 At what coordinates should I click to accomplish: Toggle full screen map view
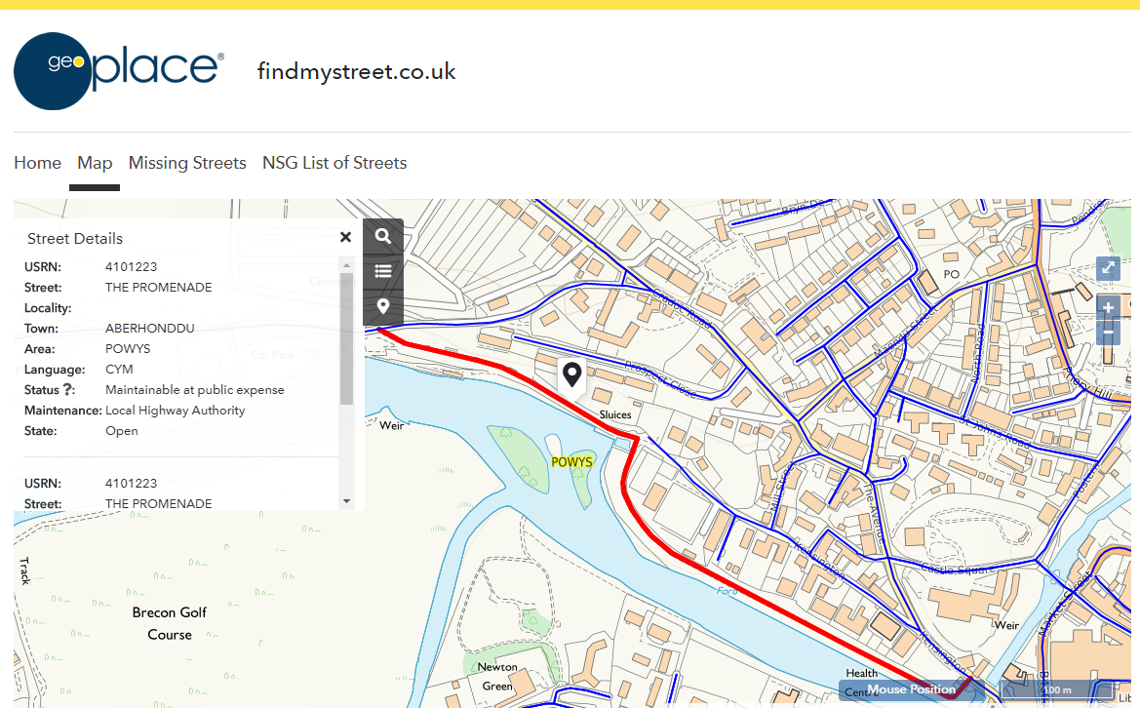1108,268
